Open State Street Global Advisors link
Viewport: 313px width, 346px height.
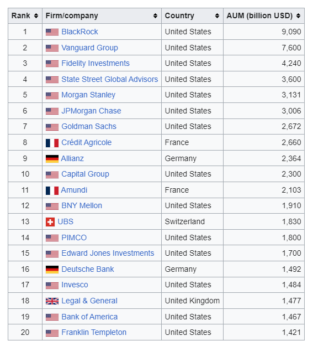tap(110, 79)
